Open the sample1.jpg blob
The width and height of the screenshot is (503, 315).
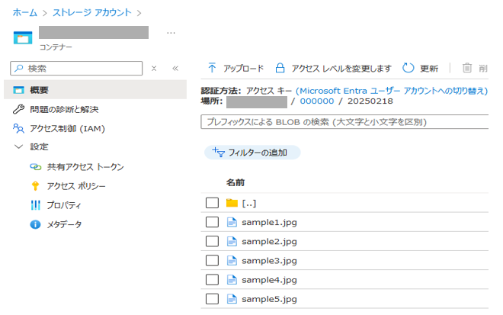click(x=269, y=222)
